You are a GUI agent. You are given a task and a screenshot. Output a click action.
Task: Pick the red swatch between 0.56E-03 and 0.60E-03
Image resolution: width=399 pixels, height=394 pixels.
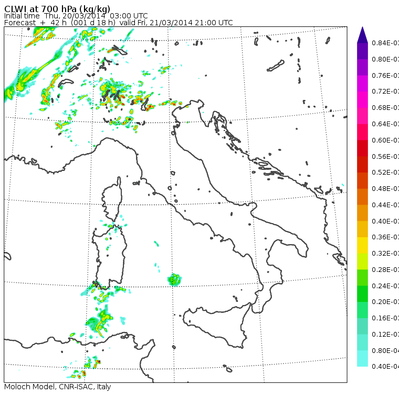(x=362, y=148)
